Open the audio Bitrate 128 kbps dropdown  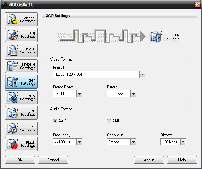[x=183, y=142]
